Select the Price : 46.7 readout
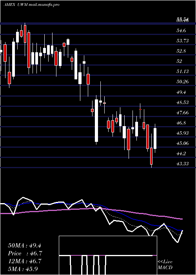Image resolution: width=196 pixels, height=275 pixels. click(25, 253)
